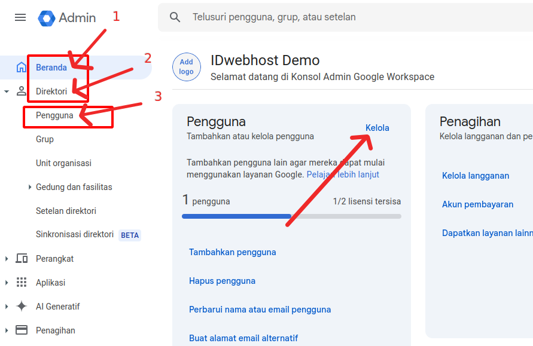Open Pelajari lebih lanjut link
This screenshot has width=533, height=346.
(x=343, y=174)
